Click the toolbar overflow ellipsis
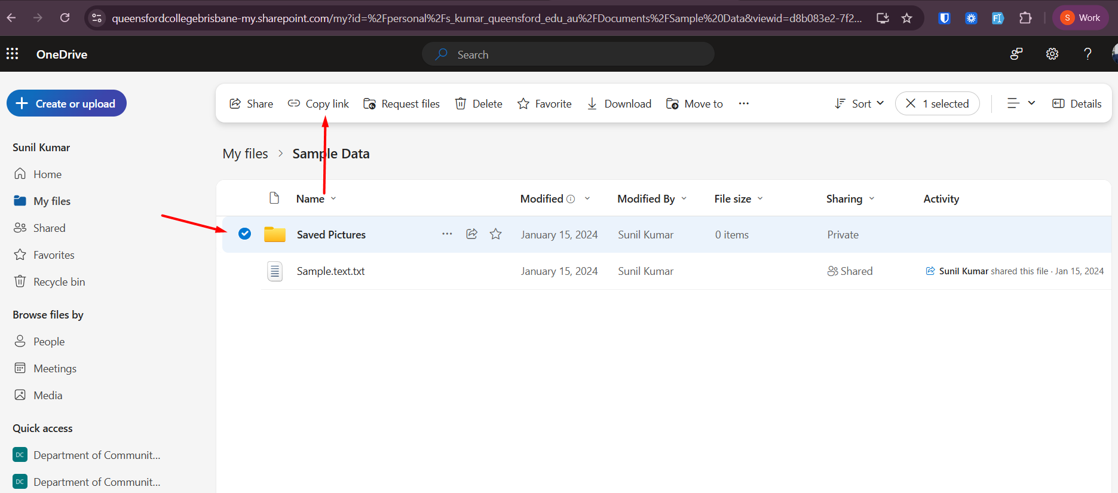Image resolution: width=1118 pixels, height=493 pixels. coord(743,103)
